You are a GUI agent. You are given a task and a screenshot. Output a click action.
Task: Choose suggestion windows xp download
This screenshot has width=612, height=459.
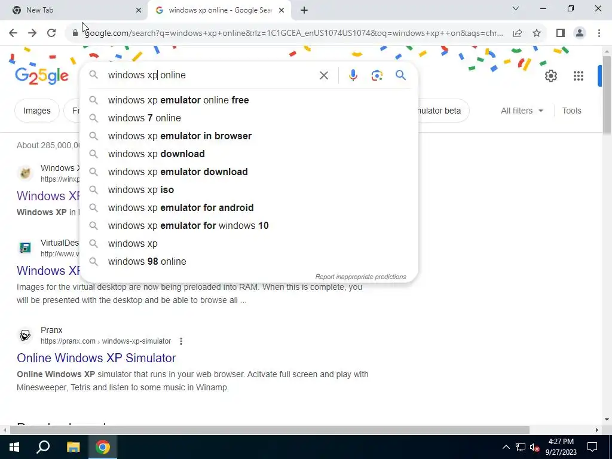249,154
